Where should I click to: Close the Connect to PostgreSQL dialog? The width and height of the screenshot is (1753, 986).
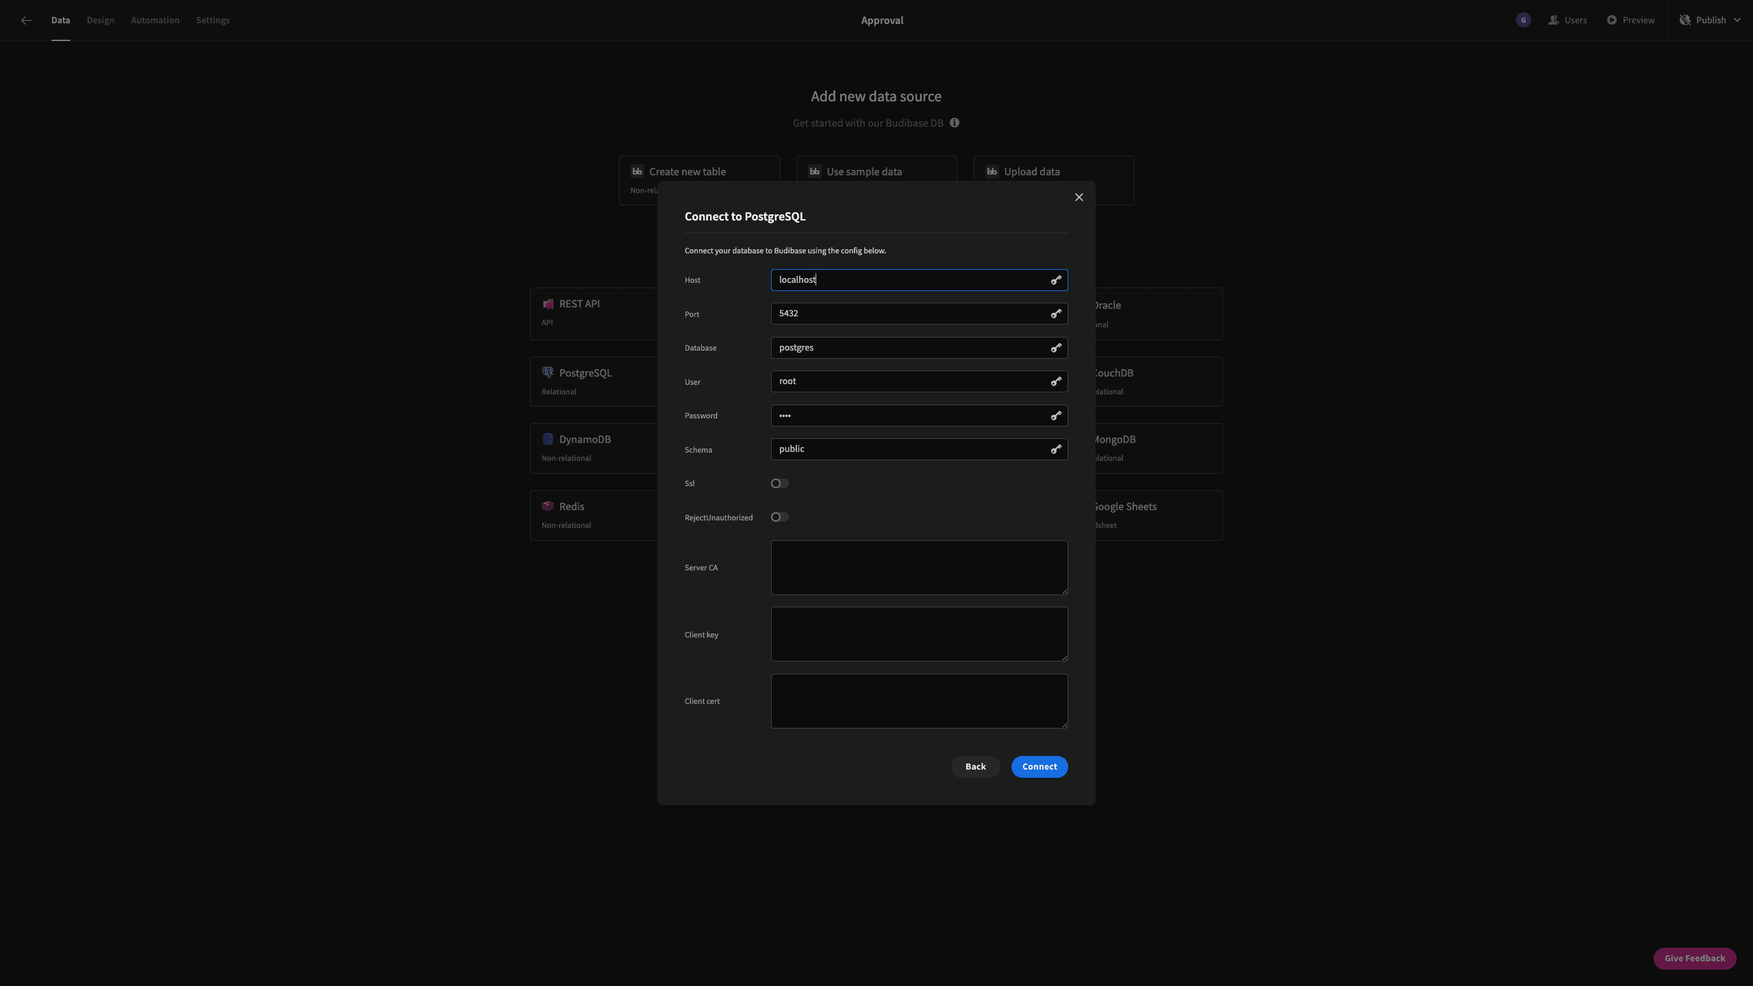pos(1079,197)
